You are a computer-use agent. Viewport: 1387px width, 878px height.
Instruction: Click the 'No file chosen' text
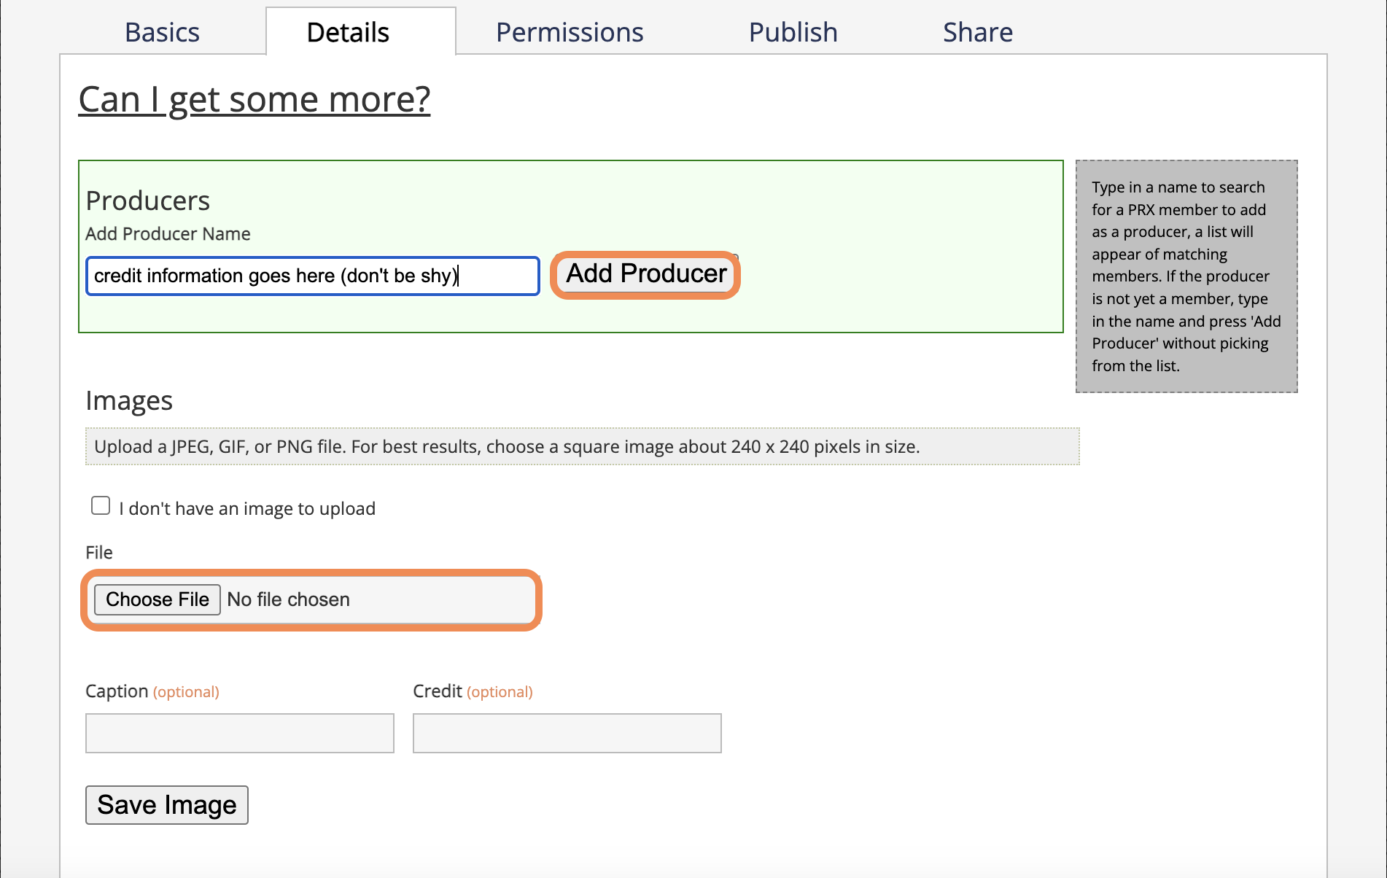[289, 599]
